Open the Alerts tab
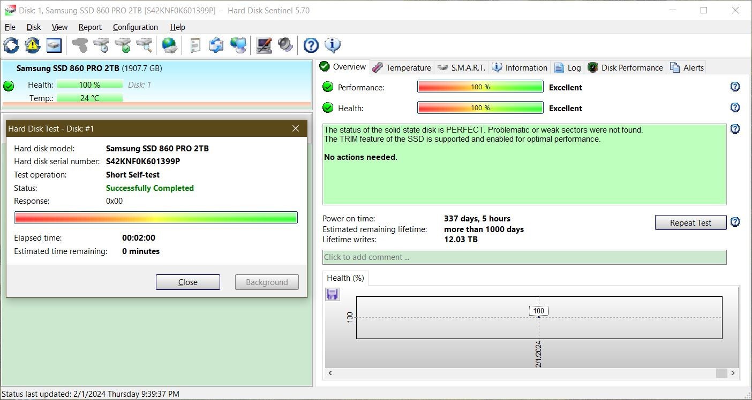The image size is (752, 400). pyautogui.click(x=687, y=67)
